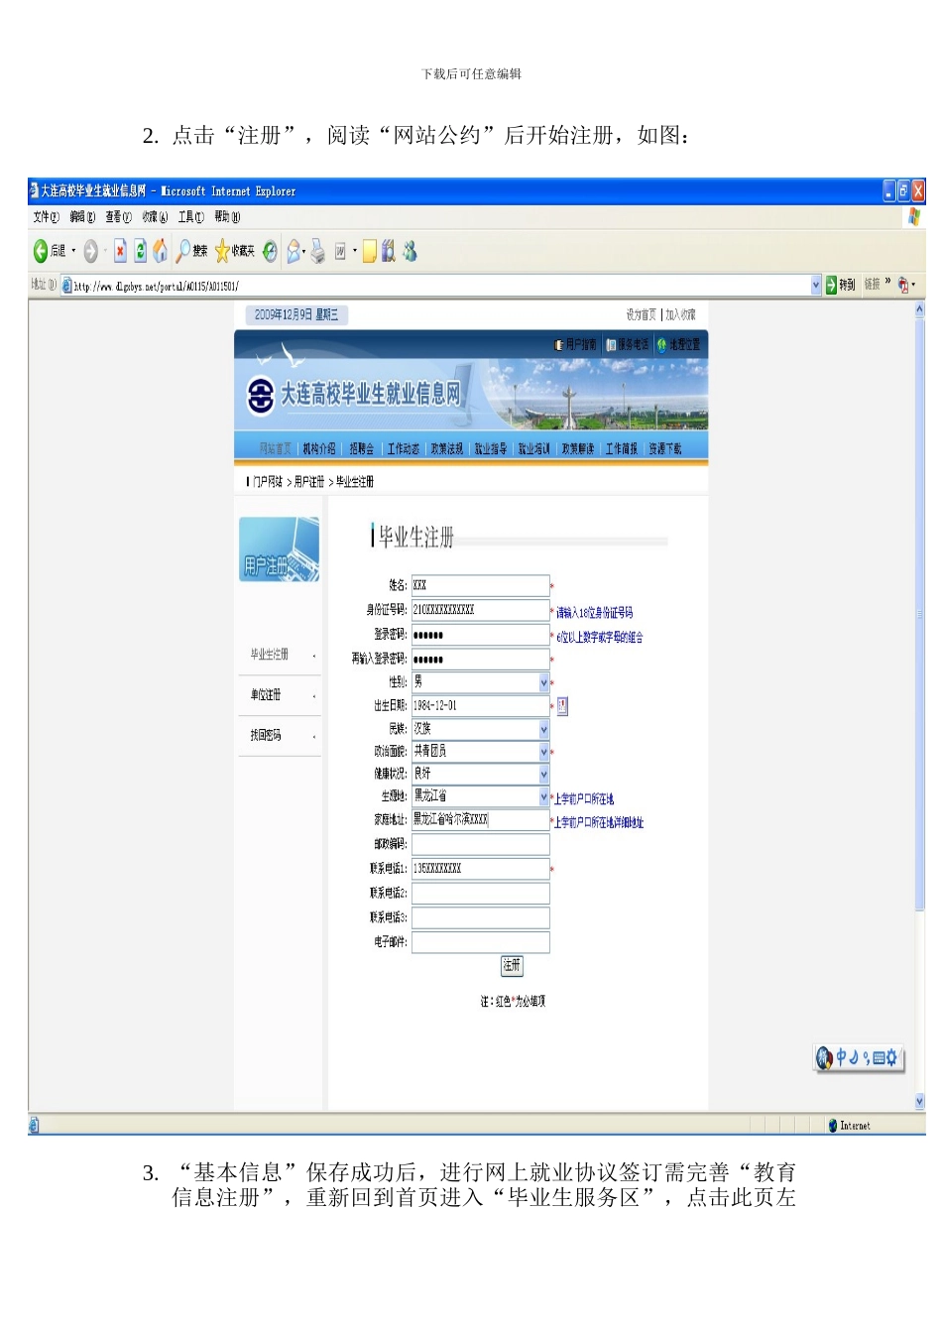
Task: Open the Back button history dropdown arrow
Action: tap(73, 251)
